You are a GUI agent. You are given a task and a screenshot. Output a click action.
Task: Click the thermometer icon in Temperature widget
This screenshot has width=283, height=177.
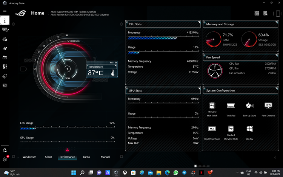113,73
